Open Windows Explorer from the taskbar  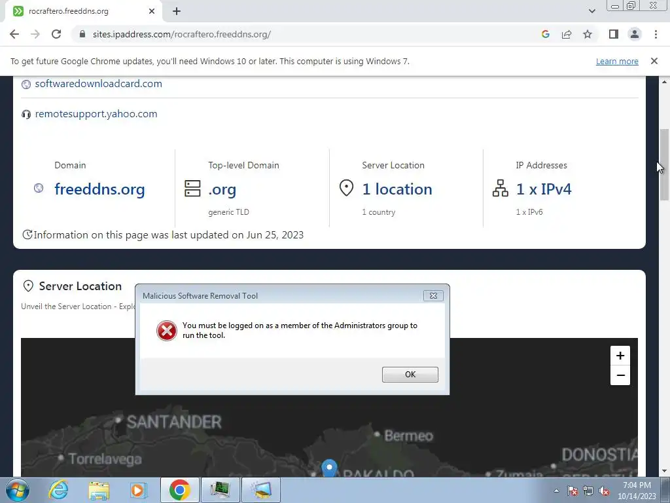(99, 490)
